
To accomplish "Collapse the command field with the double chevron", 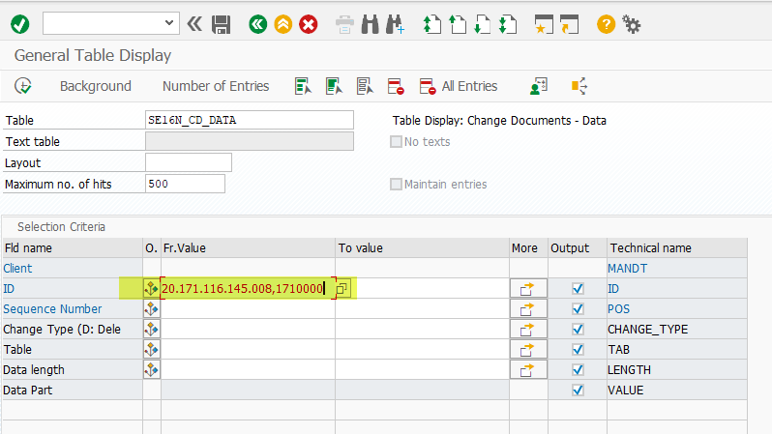I will pos(195,23).
